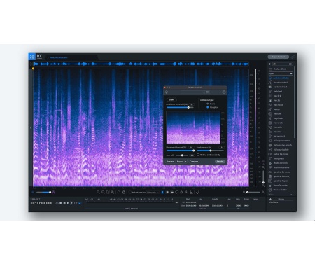Open the De-hum module
Viewport: 315px width, 266px height.
click(x=277, y=113)
